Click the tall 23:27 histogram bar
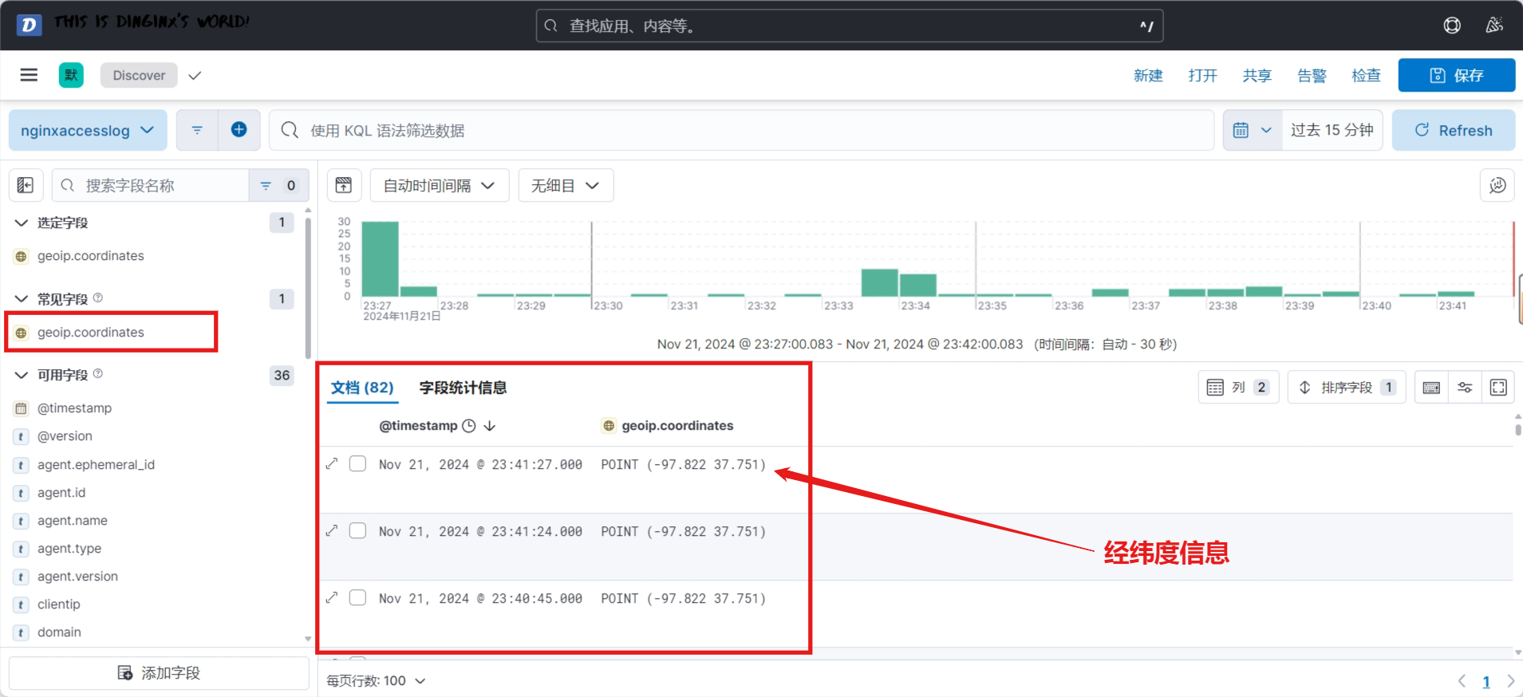The height and width of the screenshot is (697, 1523). click(380, 259)
